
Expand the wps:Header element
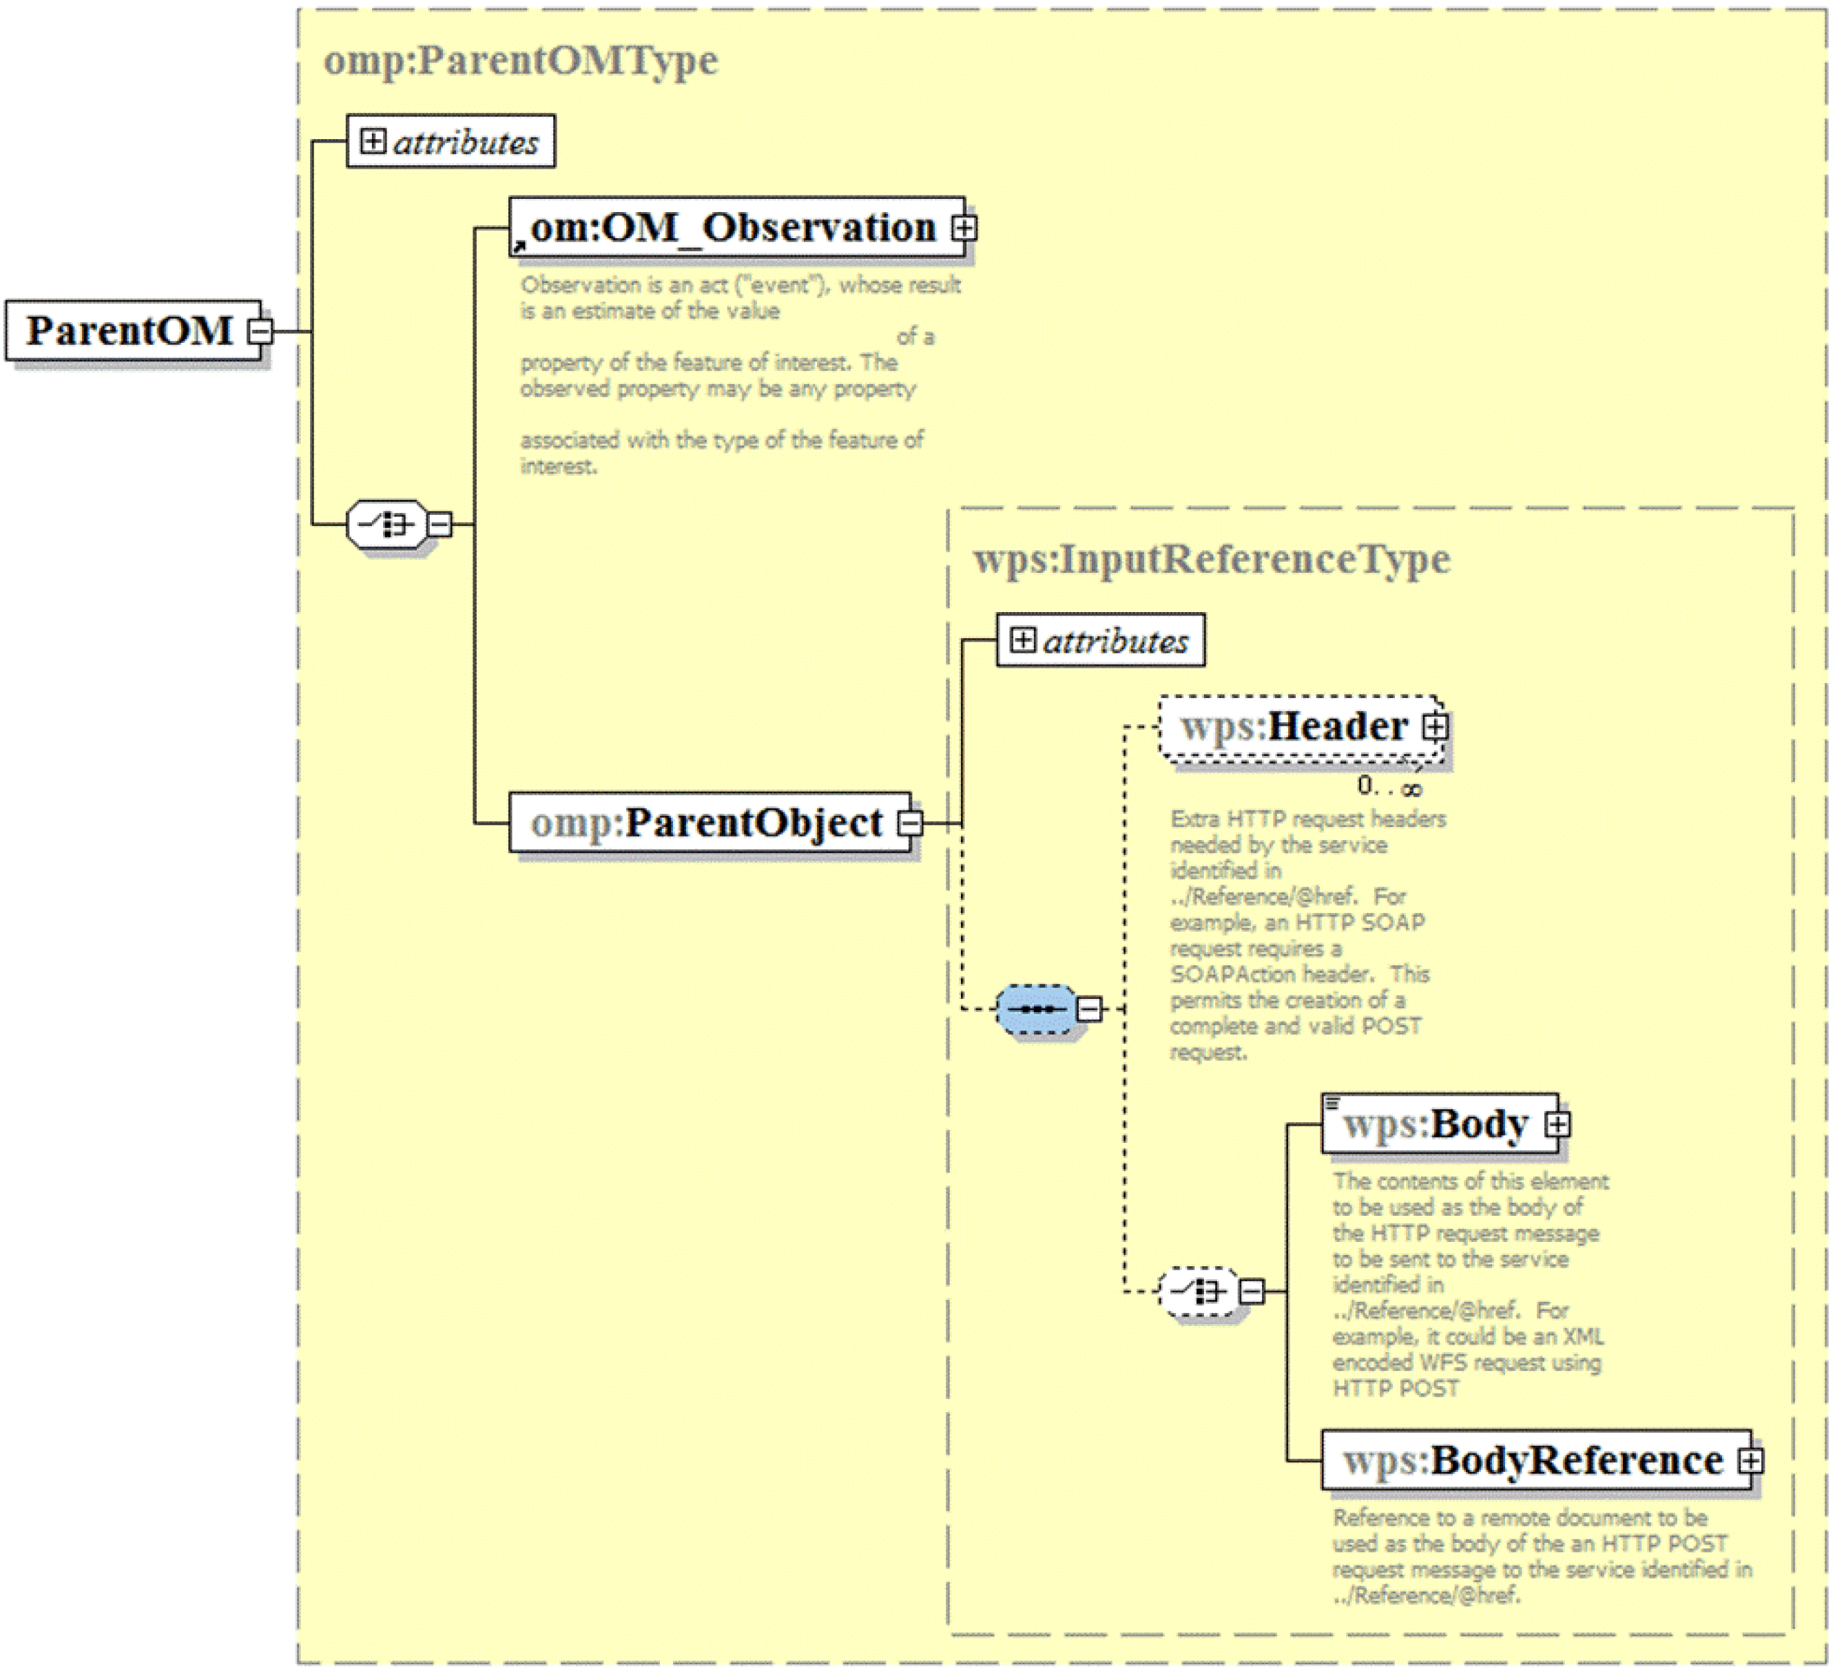[1436, 726]
